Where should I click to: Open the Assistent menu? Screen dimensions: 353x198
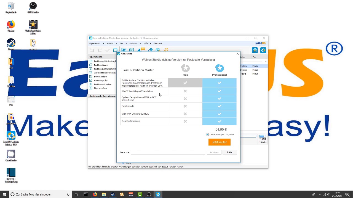tap(133, 43)
